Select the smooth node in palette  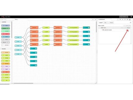[x=6, y=78]
